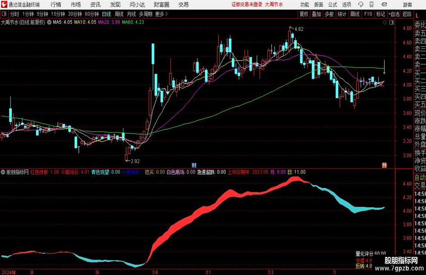Click the 红色持股: 1.00 value
The width and height of the screenshot is (426, 275).
(x=45, y=172)
